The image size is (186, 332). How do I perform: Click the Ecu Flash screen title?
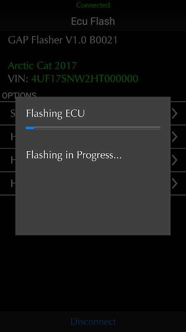click(x=93, y=21)
